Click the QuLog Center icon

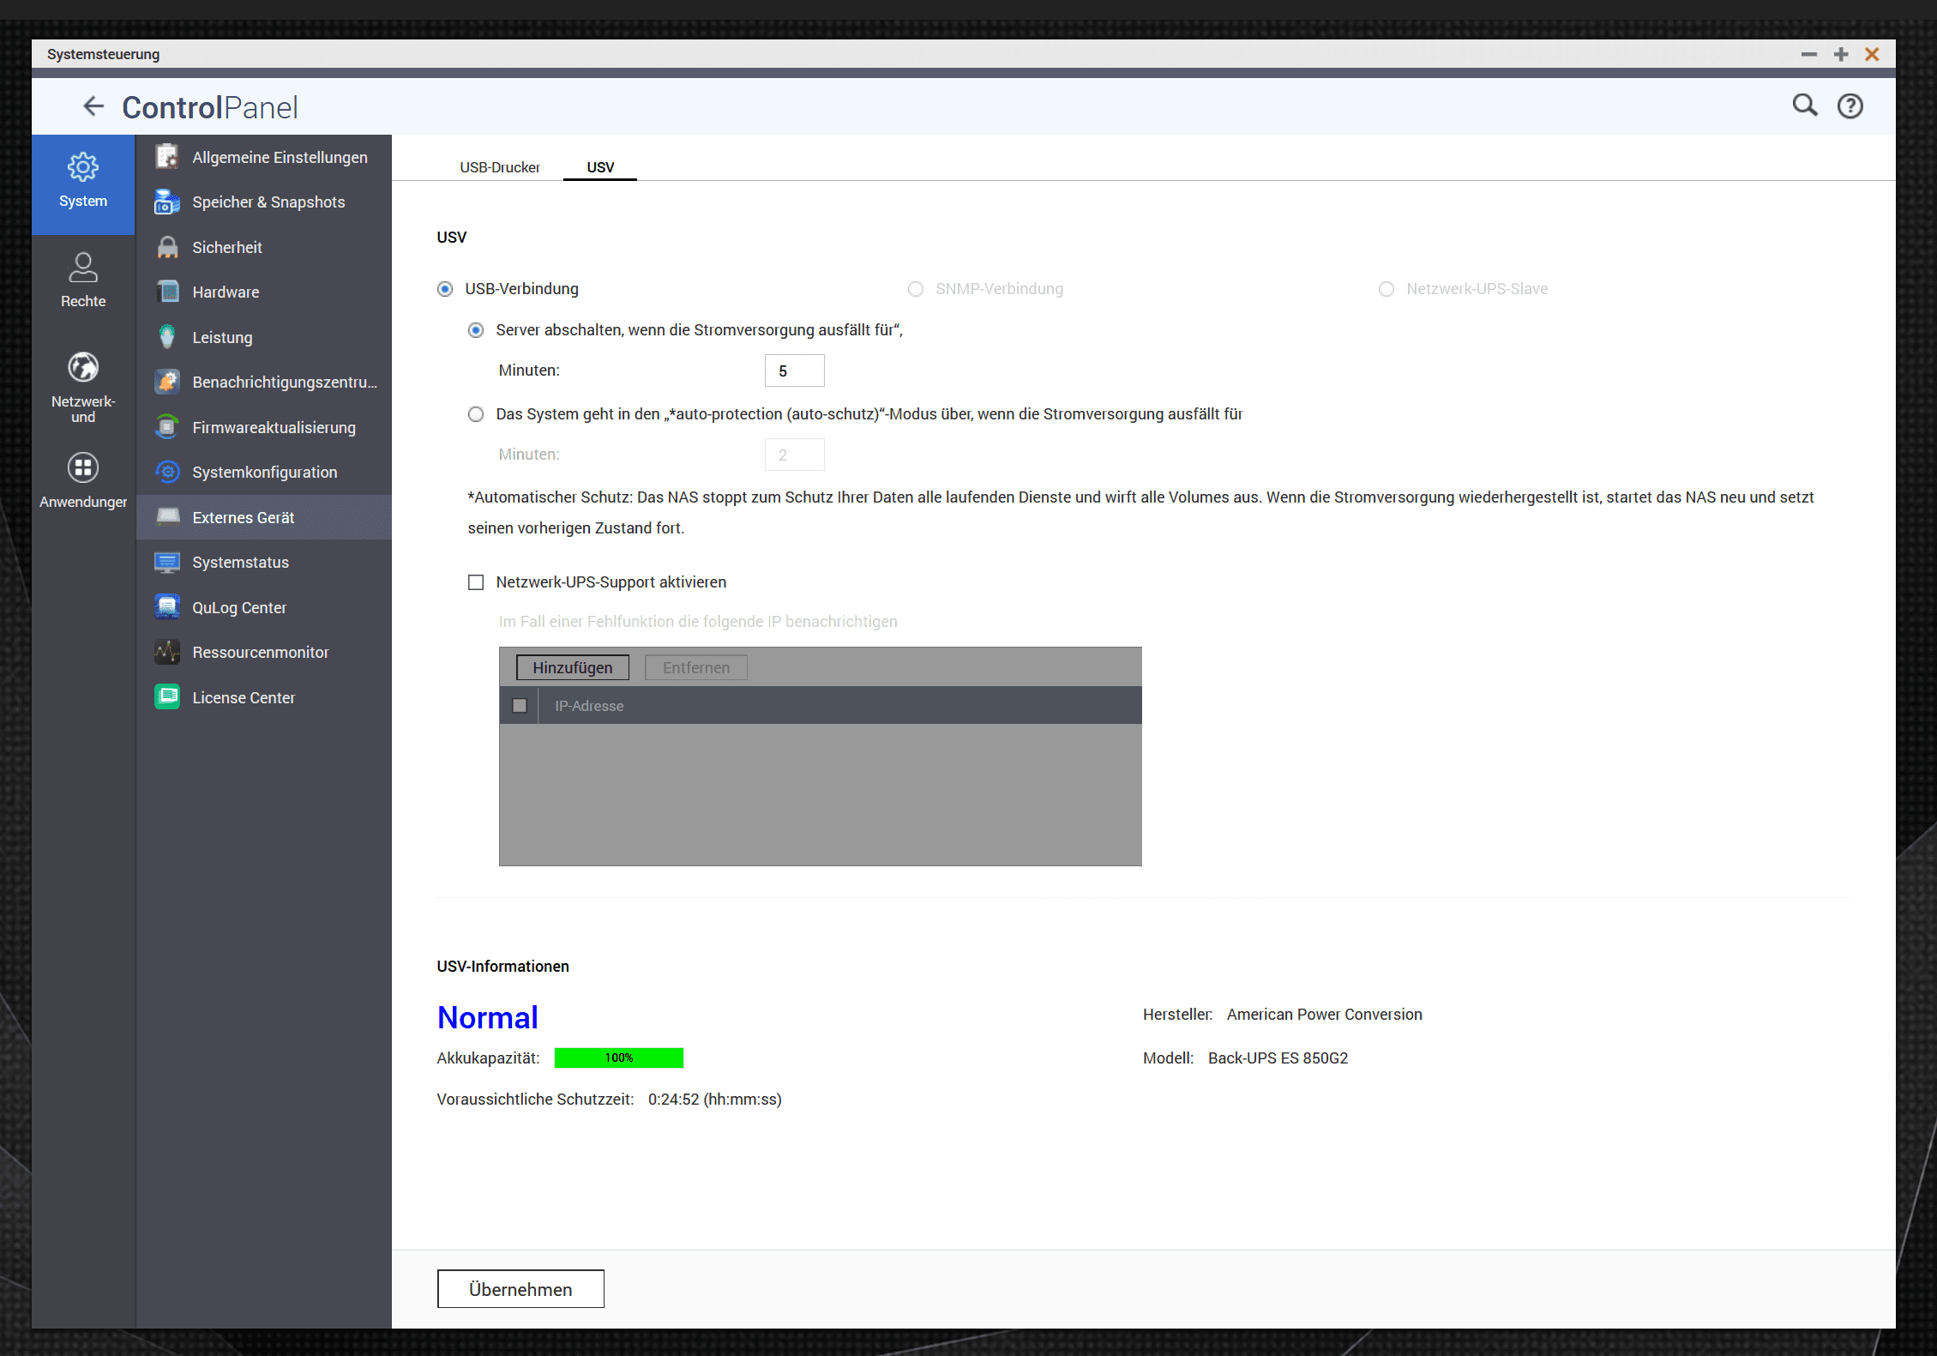(167, 607)
